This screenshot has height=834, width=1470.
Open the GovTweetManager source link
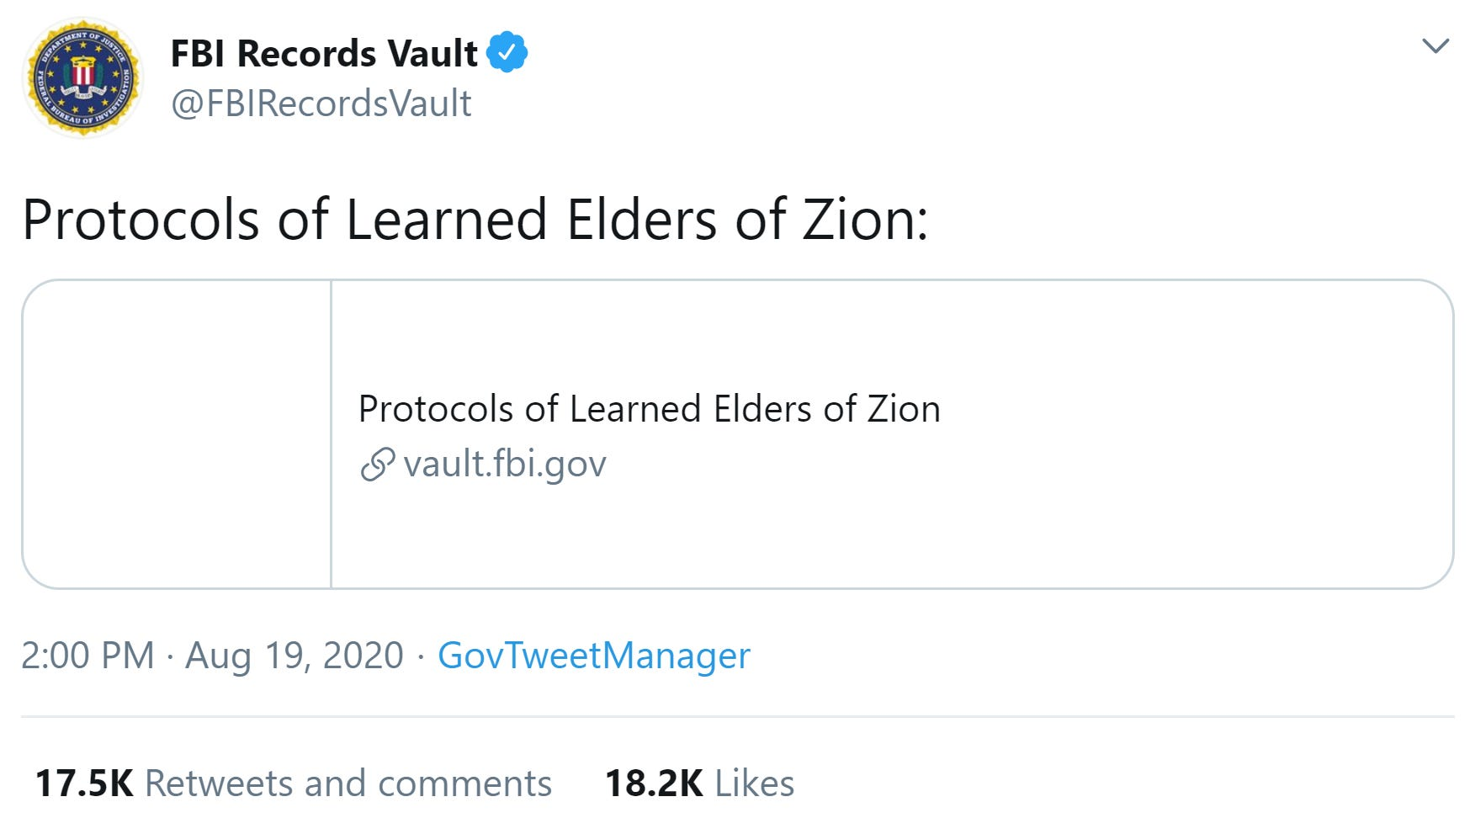[593, 656]
